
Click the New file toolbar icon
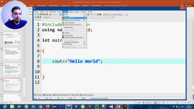tap(36, 14)
